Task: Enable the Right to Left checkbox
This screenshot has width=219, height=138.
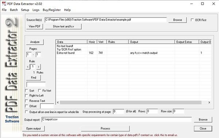Action: click(x=26, y=96)
